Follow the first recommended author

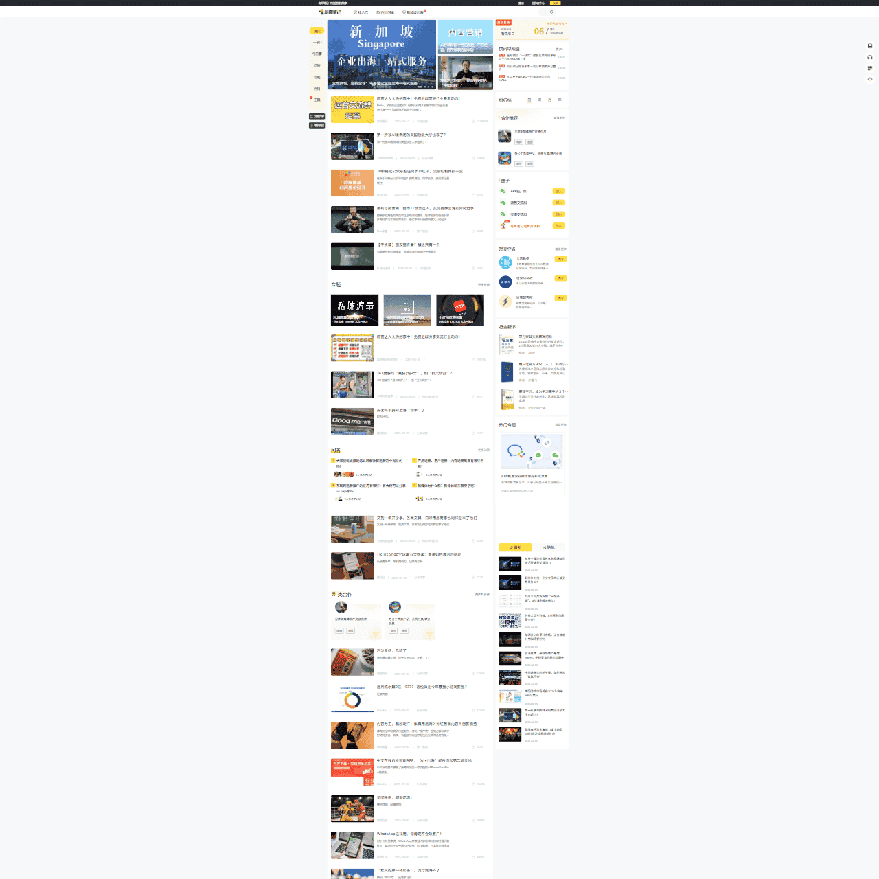(560, 259)
